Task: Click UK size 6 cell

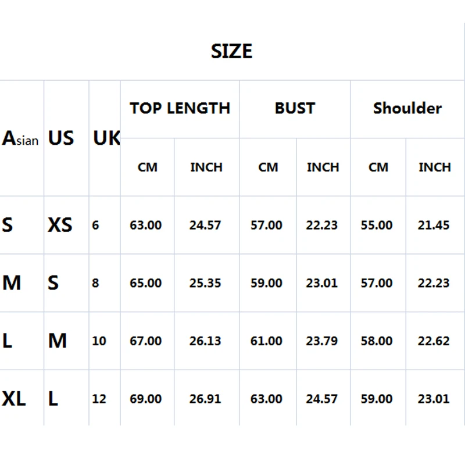Action: coord(95,225)
